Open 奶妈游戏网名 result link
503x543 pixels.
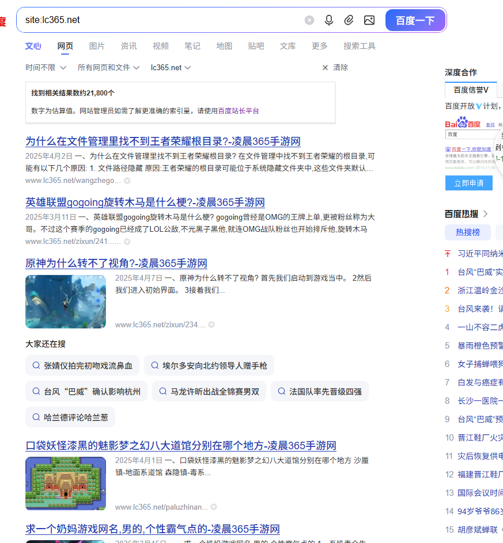click(153, 529)
